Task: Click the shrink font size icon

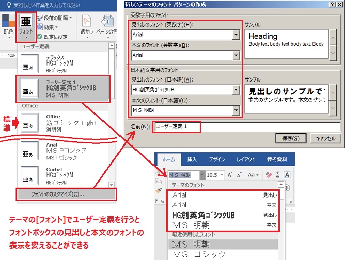Action: pyautogui.click(x=239, y=175)
